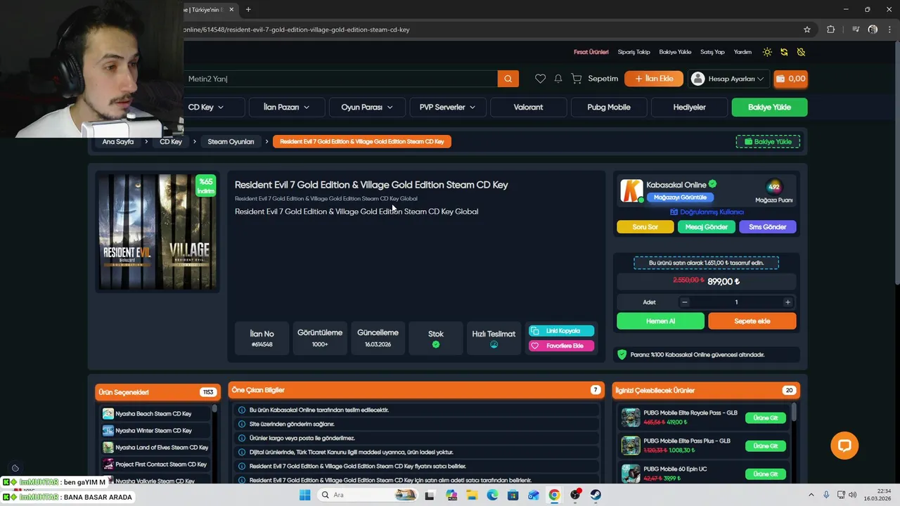900x506 pixels.
Task: Click the green Bakiye Yükle nav button
Action: (x=769, y=108)
